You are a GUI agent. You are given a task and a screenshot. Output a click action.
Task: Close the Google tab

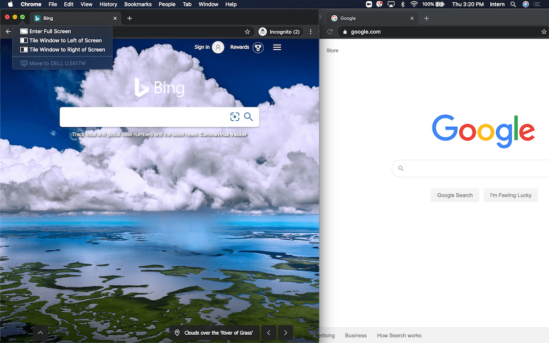tap(412, 18)
